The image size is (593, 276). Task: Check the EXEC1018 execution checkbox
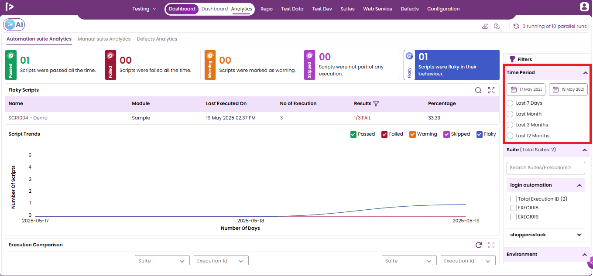pos(513,208)
